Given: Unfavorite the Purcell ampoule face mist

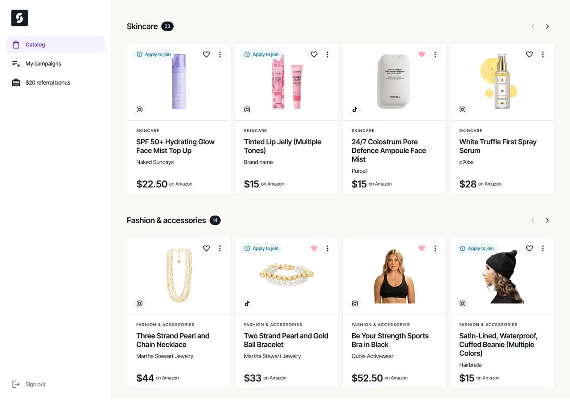Looking at the screenshot, I should 421,54.
